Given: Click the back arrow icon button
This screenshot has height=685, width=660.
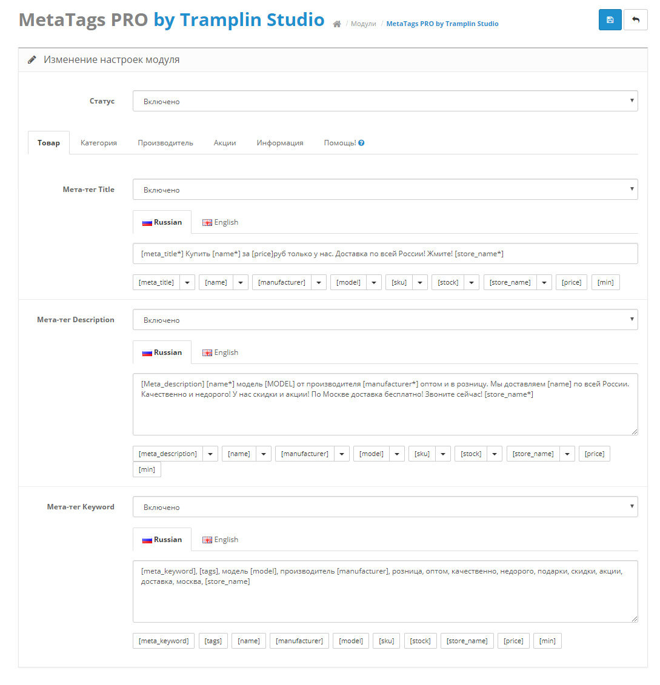Looking at the screenshot, I should tap(635, 20).
